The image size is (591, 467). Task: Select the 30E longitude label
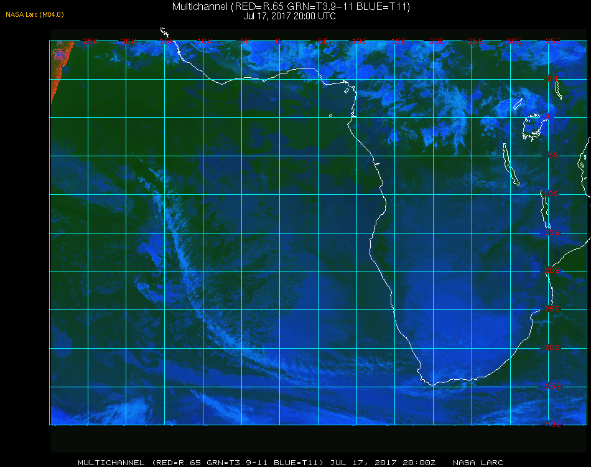[514, 41]
